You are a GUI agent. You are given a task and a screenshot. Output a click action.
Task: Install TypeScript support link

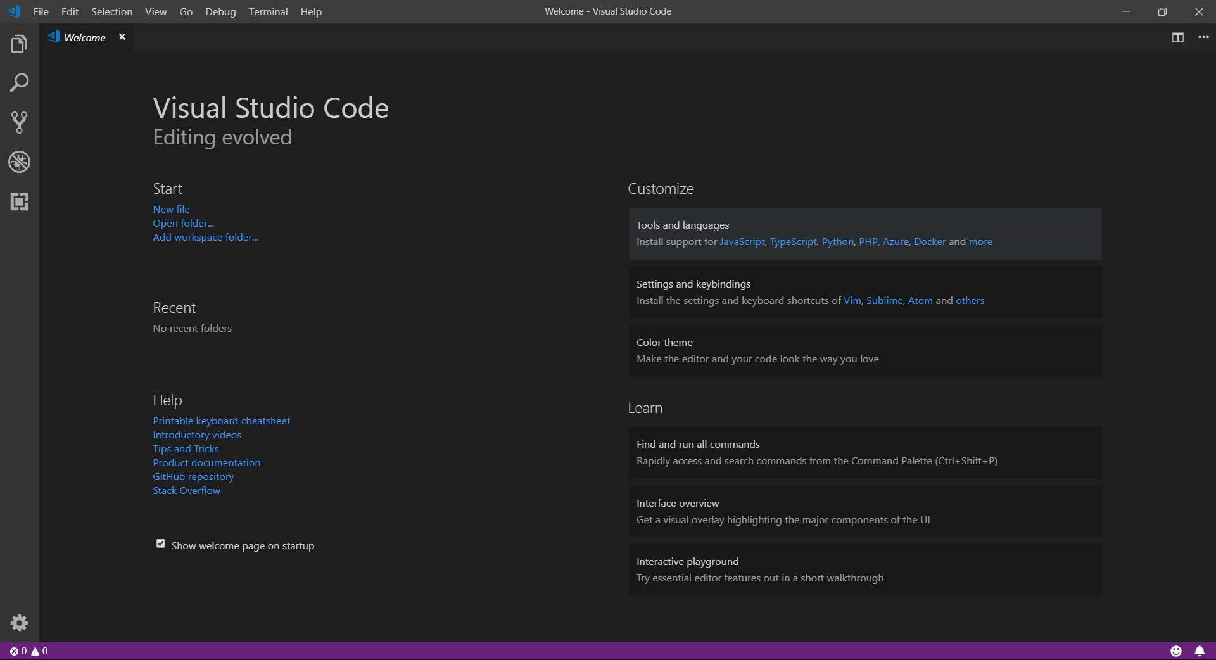click(794, 241)
